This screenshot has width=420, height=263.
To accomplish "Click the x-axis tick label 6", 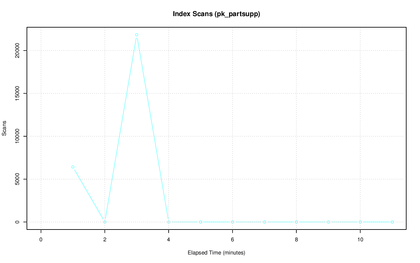I will click(x=232, y=240).
